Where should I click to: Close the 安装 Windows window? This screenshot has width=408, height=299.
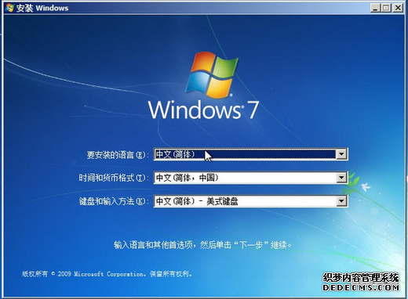(398, 8)
